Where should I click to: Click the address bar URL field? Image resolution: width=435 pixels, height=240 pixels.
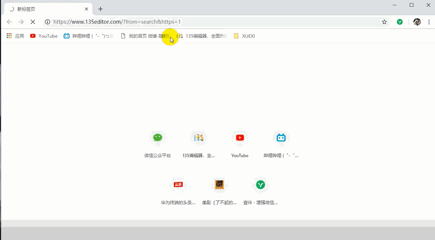tap(216, 21)
